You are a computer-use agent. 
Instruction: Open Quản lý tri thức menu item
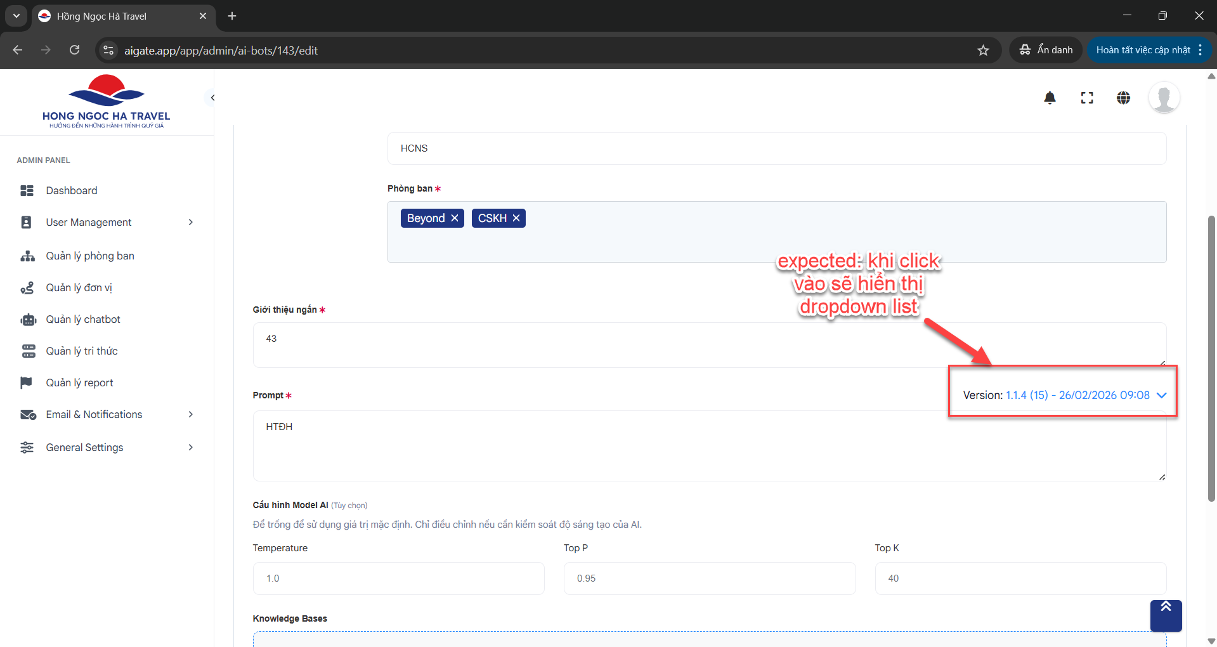[x=82, y=351]
